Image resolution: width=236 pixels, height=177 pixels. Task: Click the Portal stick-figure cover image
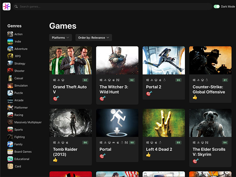[117, 123]
